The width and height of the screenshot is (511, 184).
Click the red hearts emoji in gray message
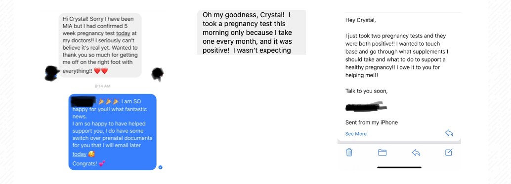pyautogui.click(x=101, y=71)
